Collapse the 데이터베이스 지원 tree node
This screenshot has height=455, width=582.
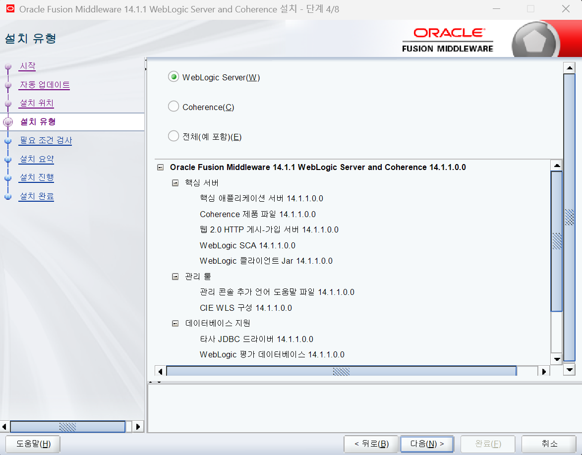click(x=175, y=323)
